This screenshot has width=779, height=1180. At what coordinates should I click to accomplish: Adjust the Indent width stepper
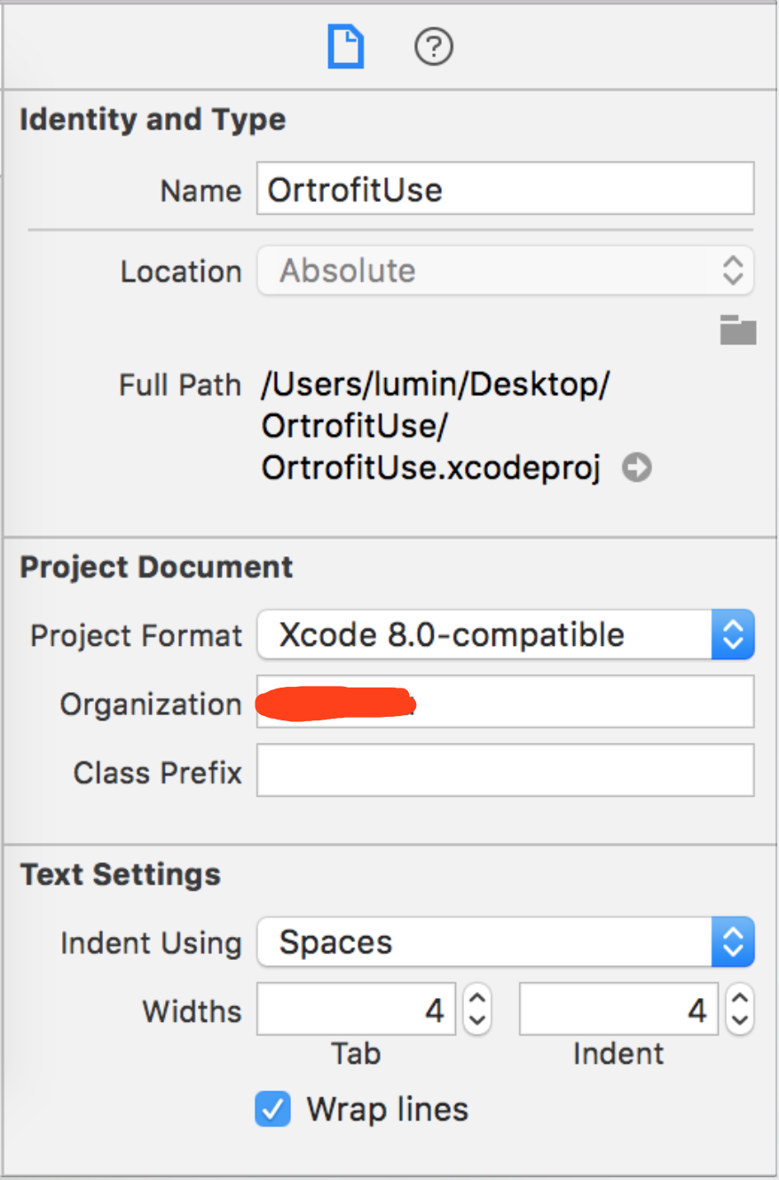tap(740, 1009)
